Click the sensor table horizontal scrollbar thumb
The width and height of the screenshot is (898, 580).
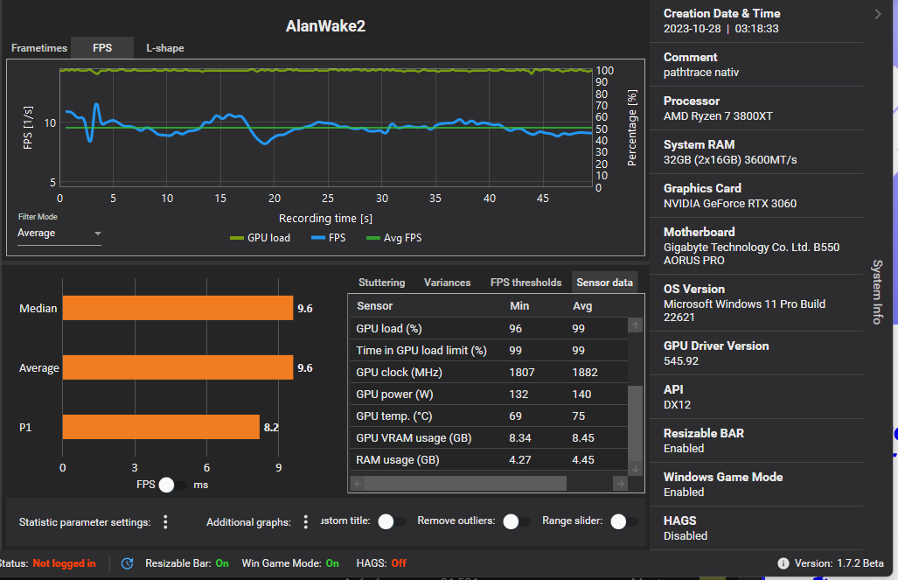[x=465, y=484]
